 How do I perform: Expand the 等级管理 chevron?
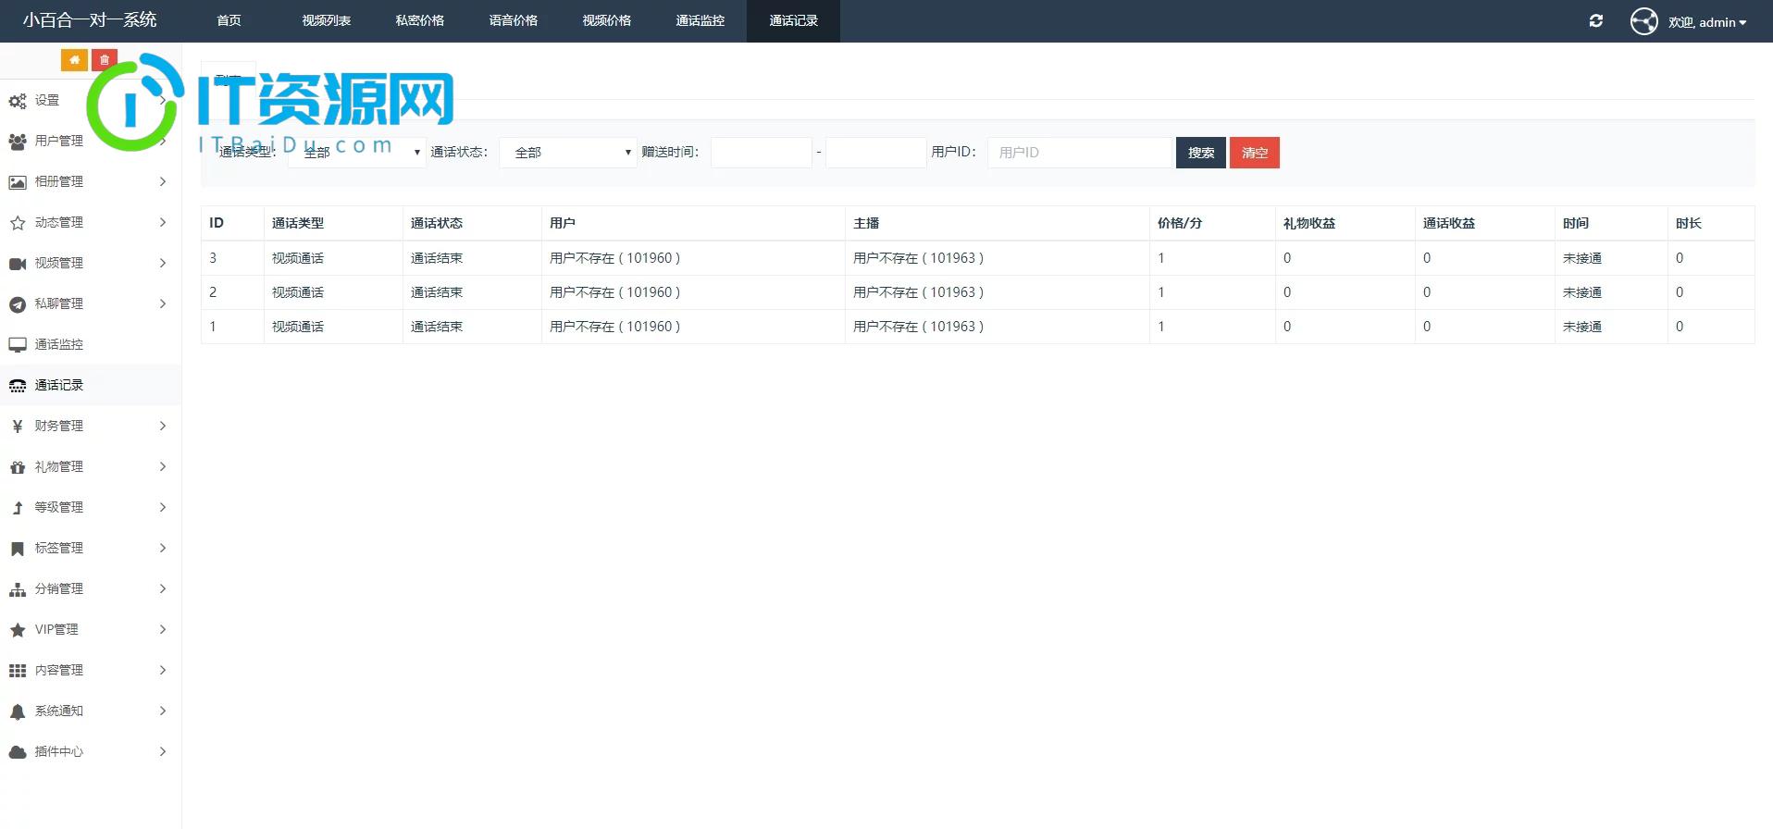163,507
